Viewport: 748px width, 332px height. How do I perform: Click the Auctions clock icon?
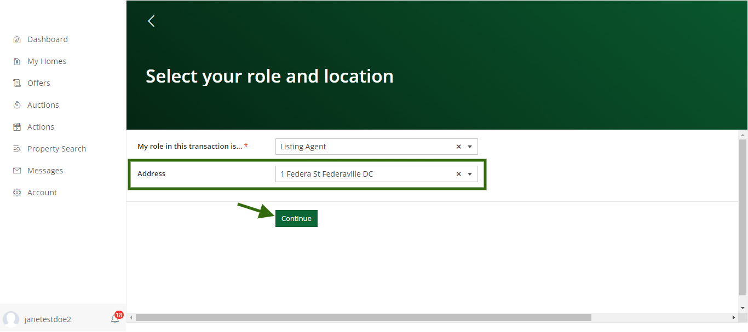(x=17, y=105)
